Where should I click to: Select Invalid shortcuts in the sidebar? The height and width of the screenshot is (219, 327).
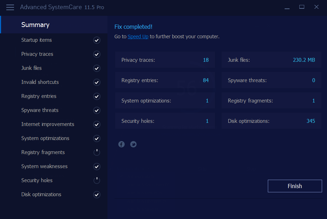tap(40, 82)
